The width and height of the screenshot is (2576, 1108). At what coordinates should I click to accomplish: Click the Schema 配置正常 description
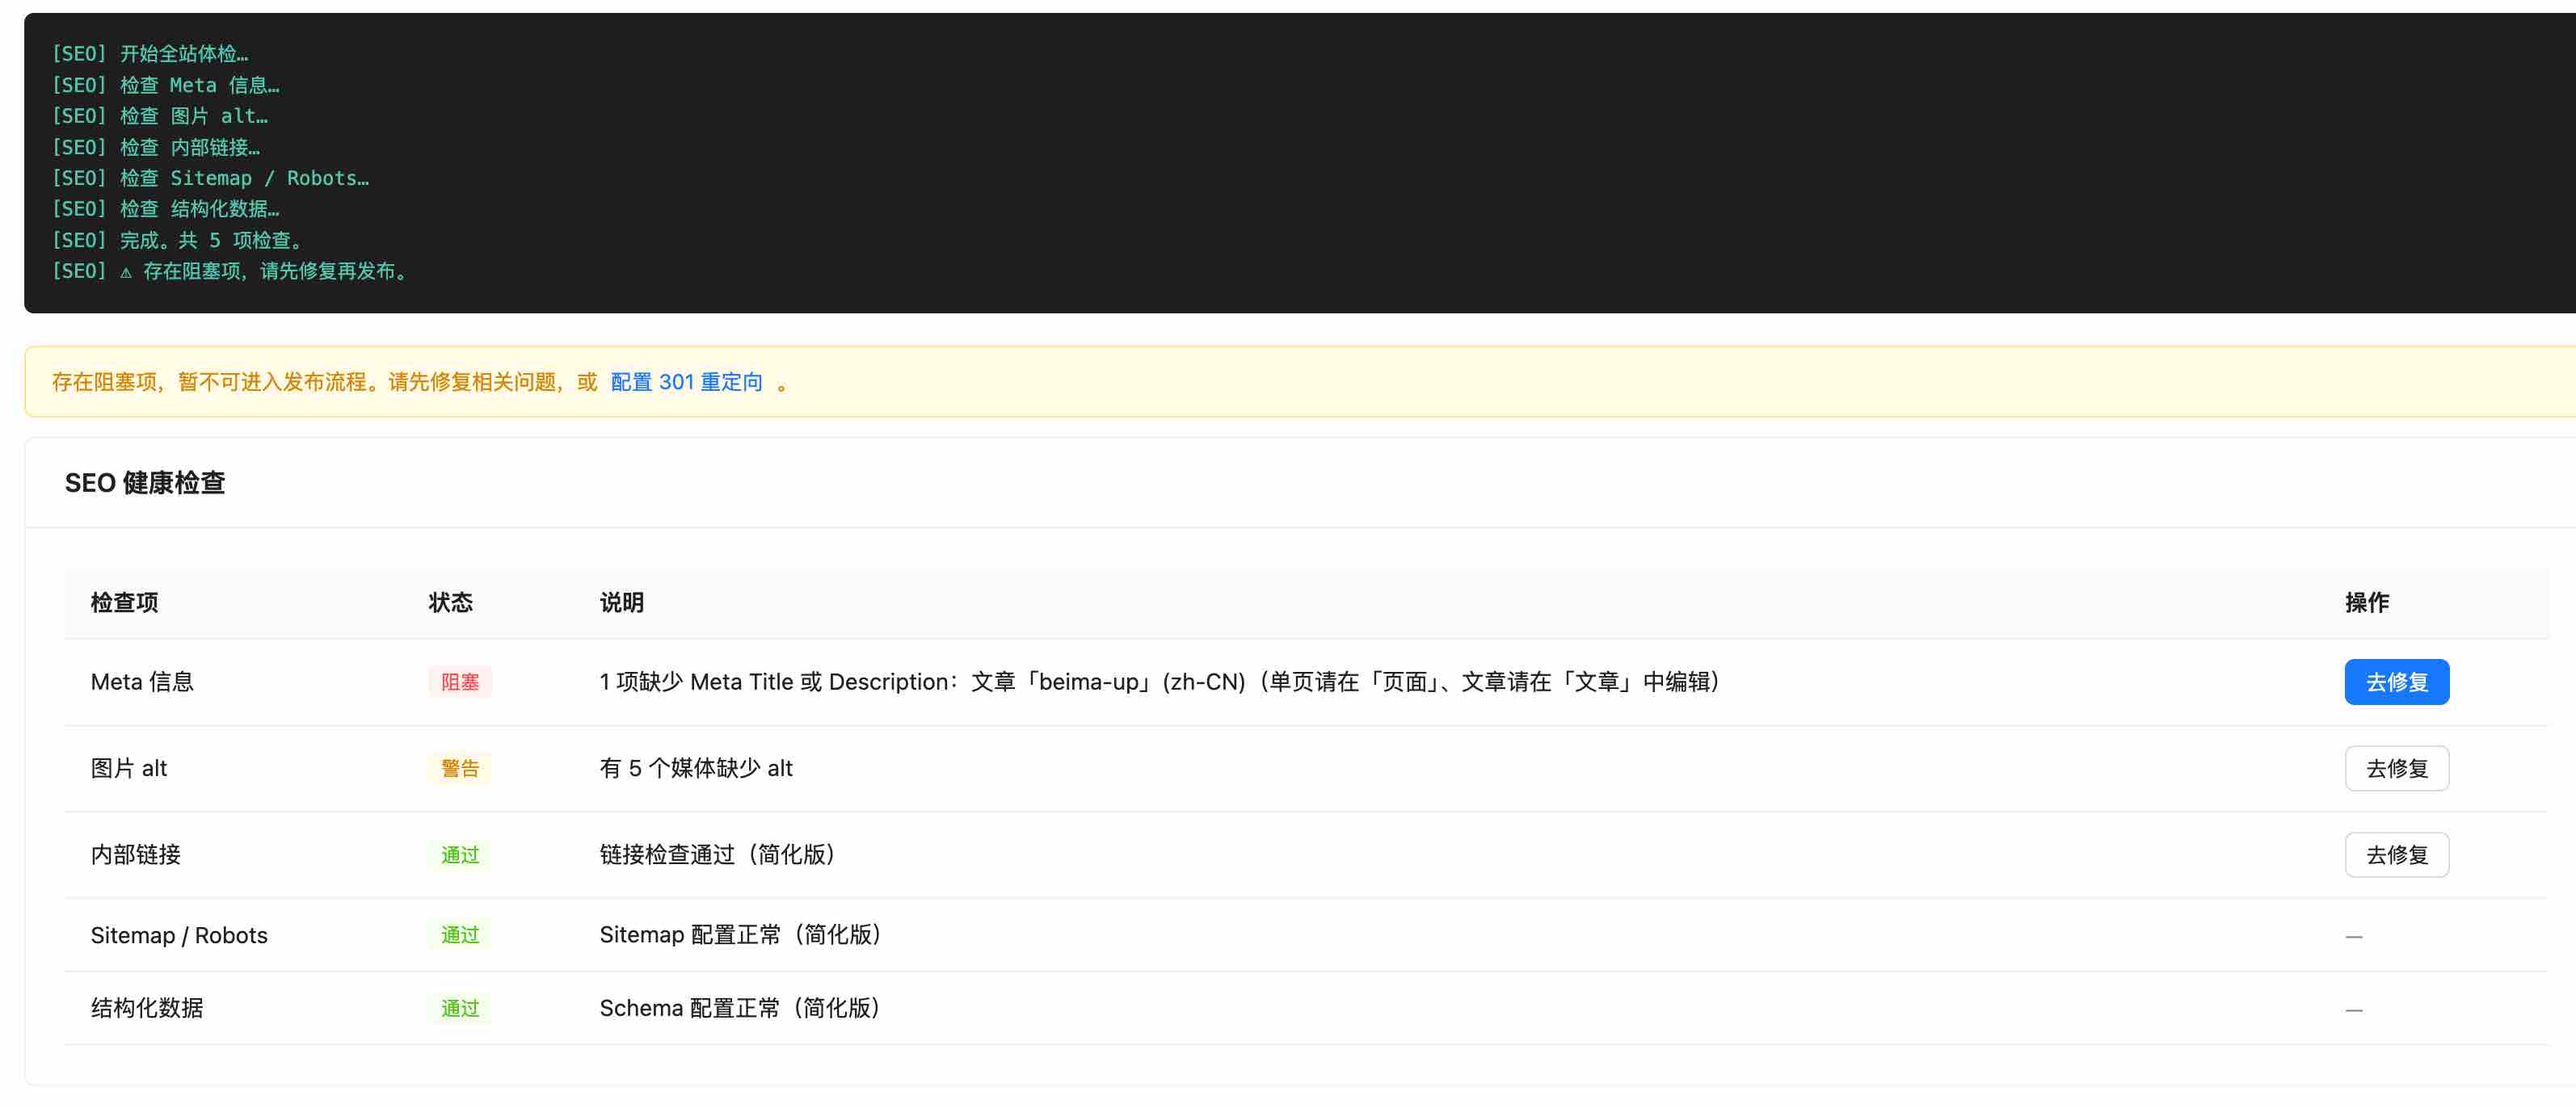[740, 1008]
